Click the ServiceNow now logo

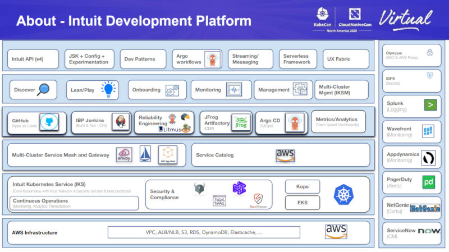click(x=429, y=231)
